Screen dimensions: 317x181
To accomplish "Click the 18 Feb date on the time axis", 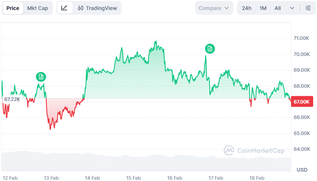I will point(257,178).
